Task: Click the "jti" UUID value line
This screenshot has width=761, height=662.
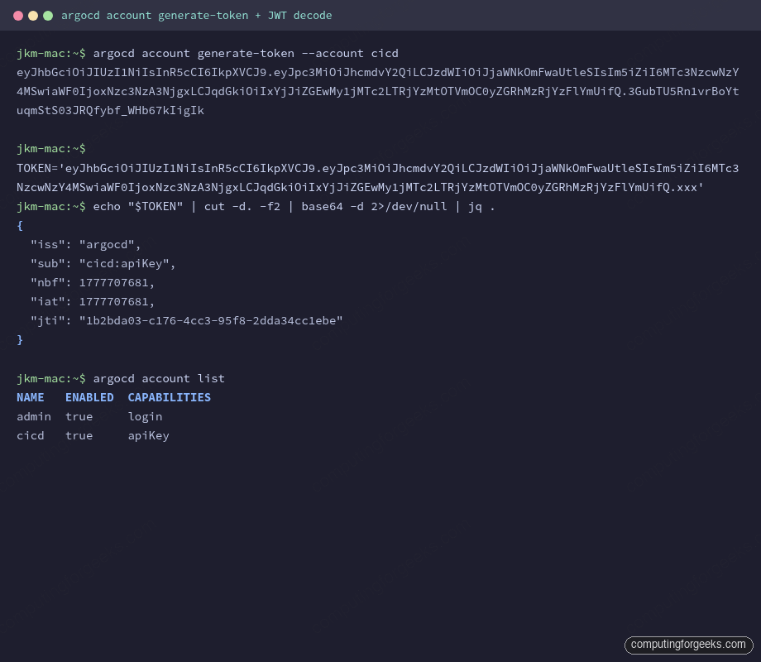Action: tap(186, 320)
